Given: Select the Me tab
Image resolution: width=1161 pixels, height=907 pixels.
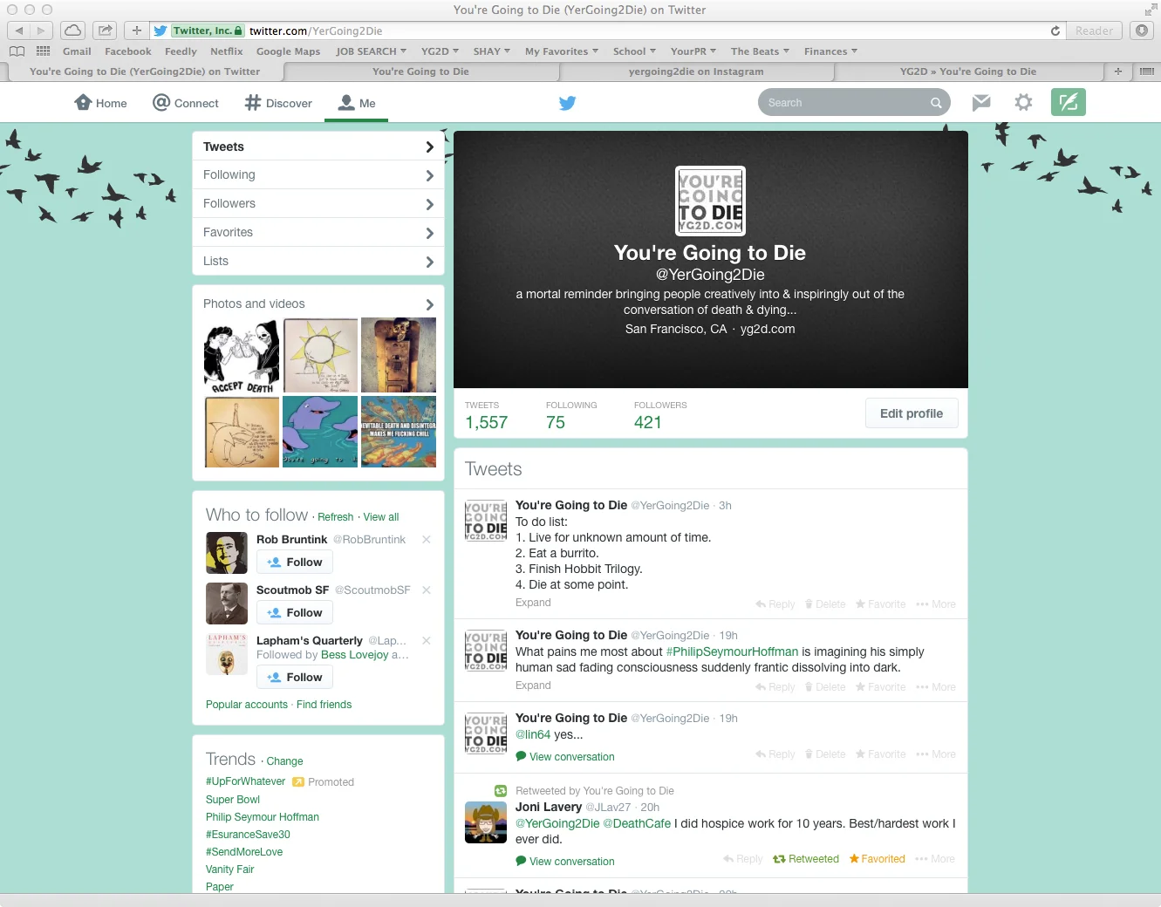Looking at the screenshot, I should (357, 103).
